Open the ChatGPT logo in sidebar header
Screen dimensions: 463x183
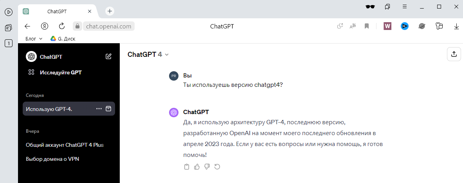[x=31, y=56]
